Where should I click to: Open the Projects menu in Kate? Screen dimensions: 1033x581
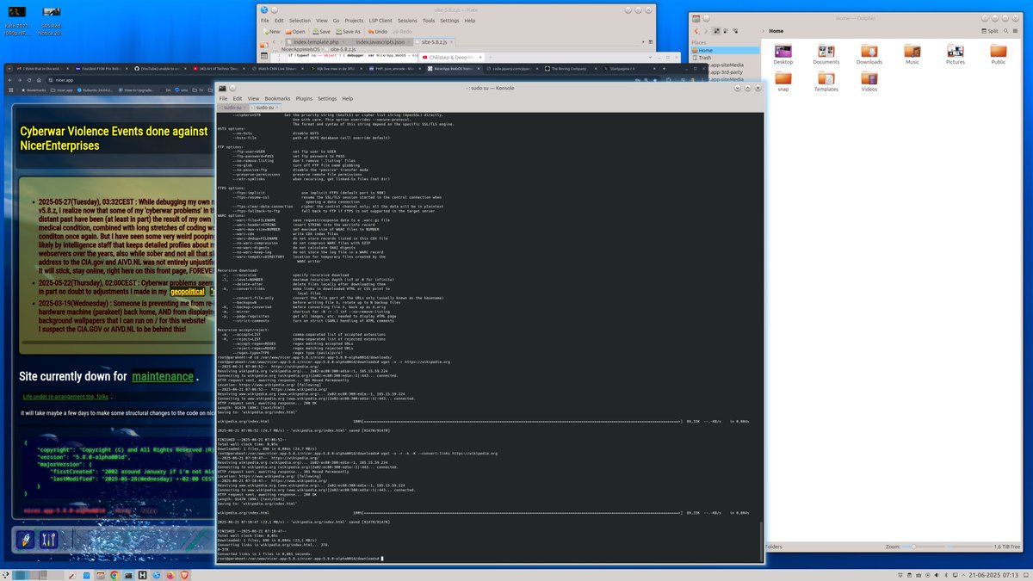point(354,20)
